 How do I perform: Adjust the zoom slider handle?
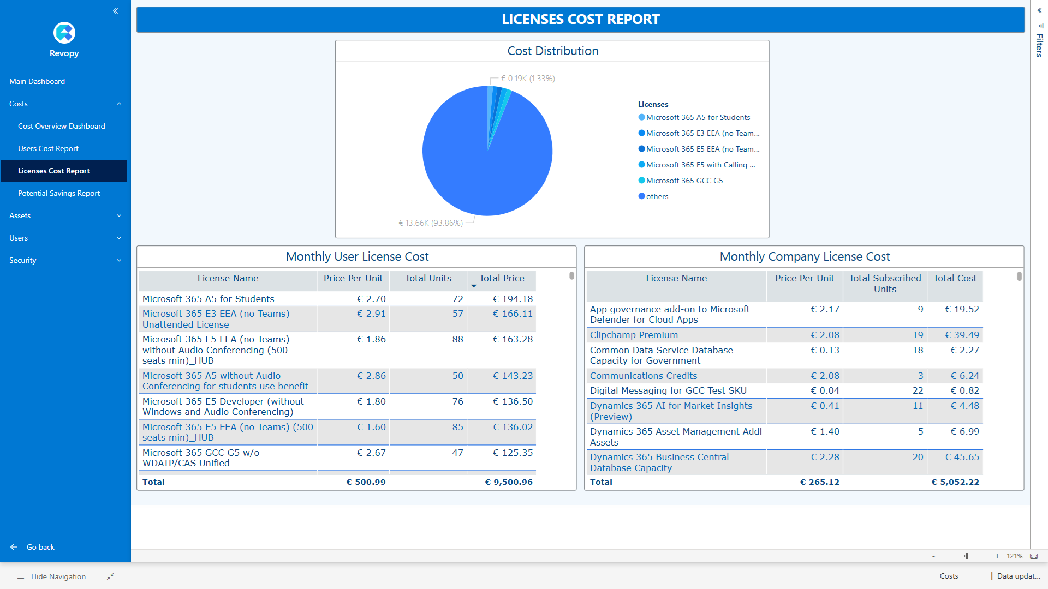tap(966, 556)
